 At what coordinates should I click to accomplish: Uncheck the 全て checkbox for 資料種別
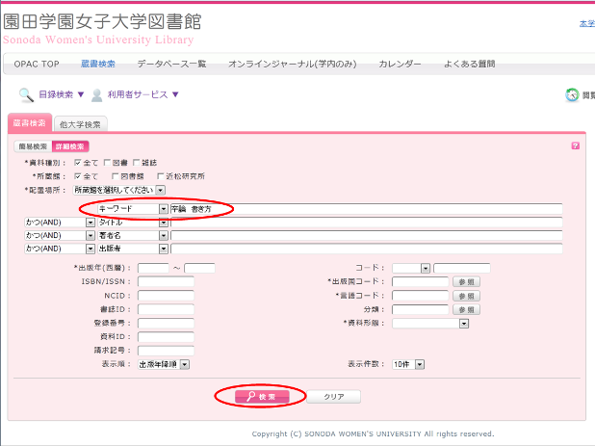[77, 163]
